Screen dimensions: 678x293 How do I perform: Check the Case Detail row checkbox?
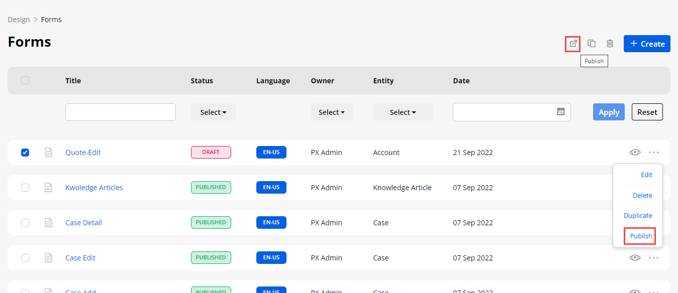tap(25, 223)
